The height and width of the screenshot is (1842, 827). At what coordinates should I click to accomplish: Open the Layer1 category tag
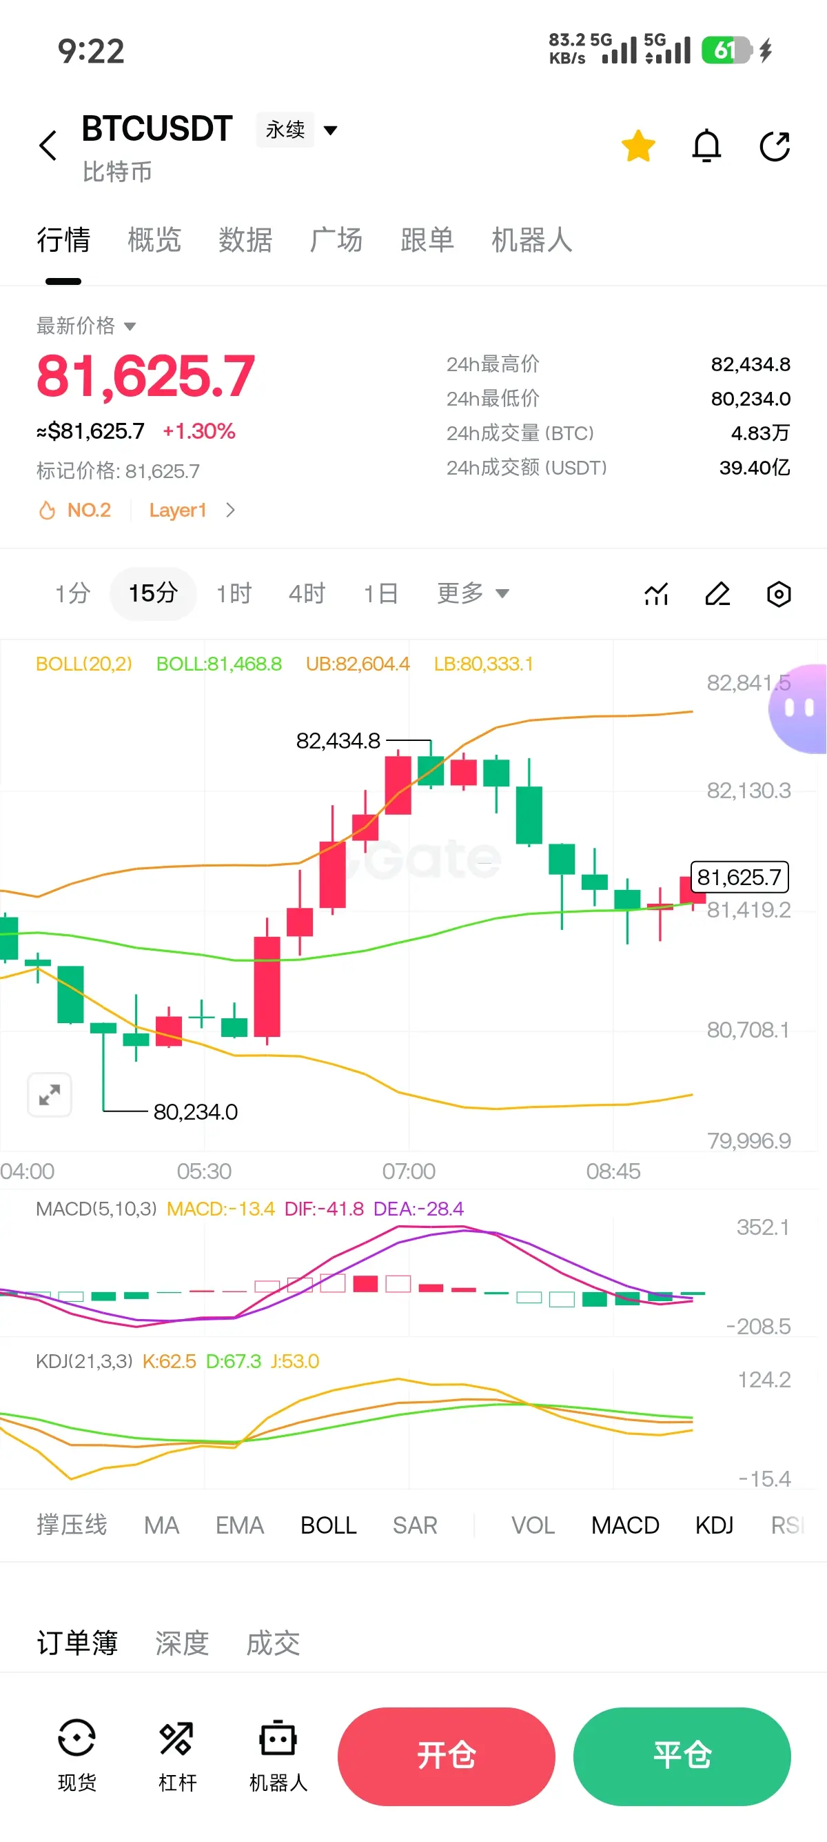tap(178, 510)
